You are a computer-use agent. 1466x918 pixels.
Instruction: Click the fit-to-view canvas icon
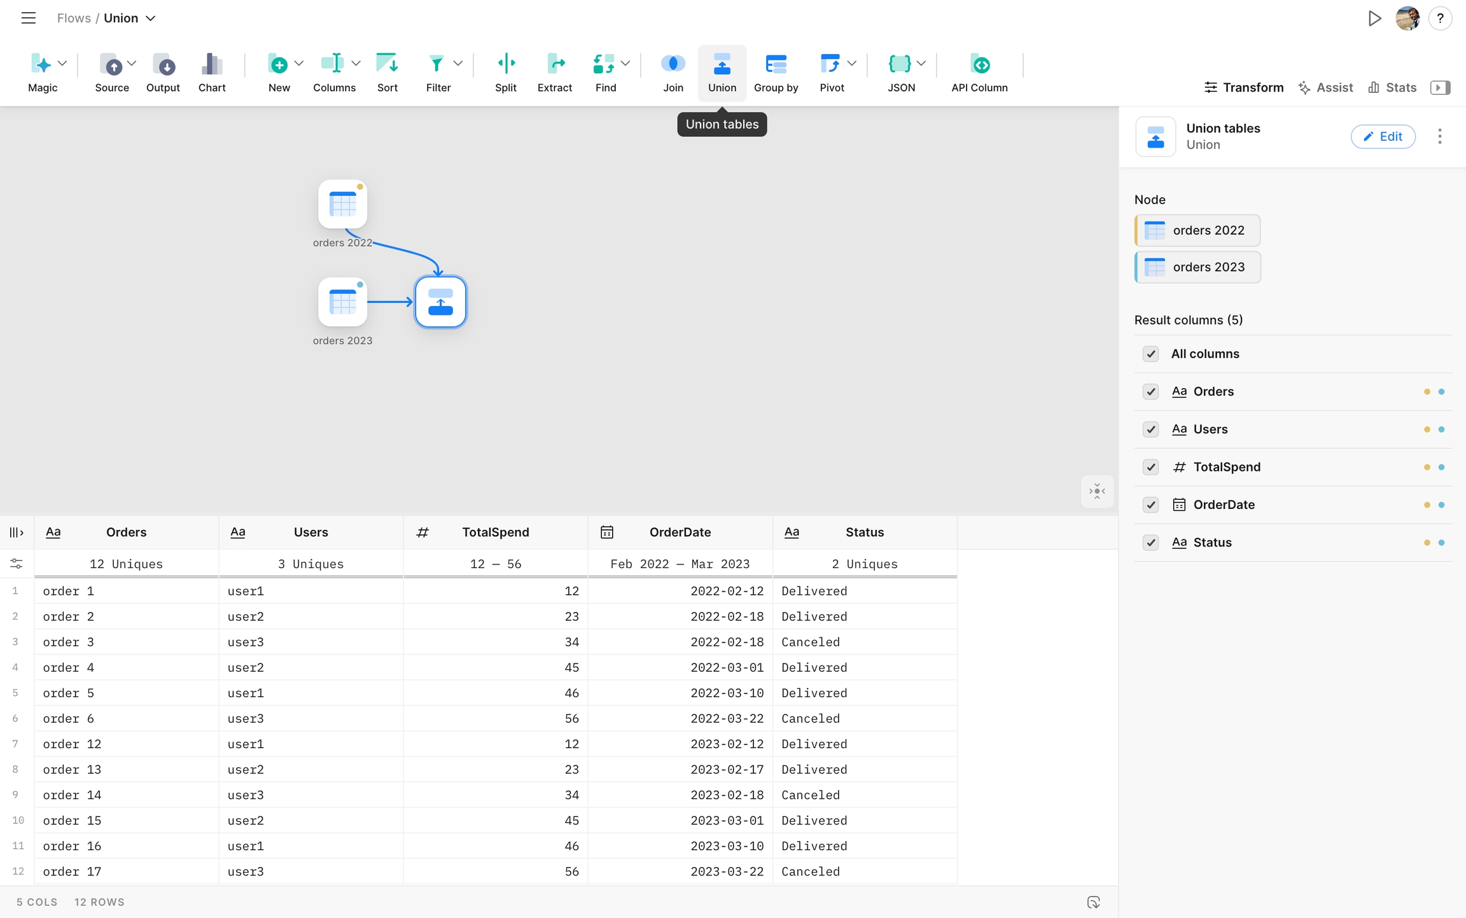(1097, 491)
